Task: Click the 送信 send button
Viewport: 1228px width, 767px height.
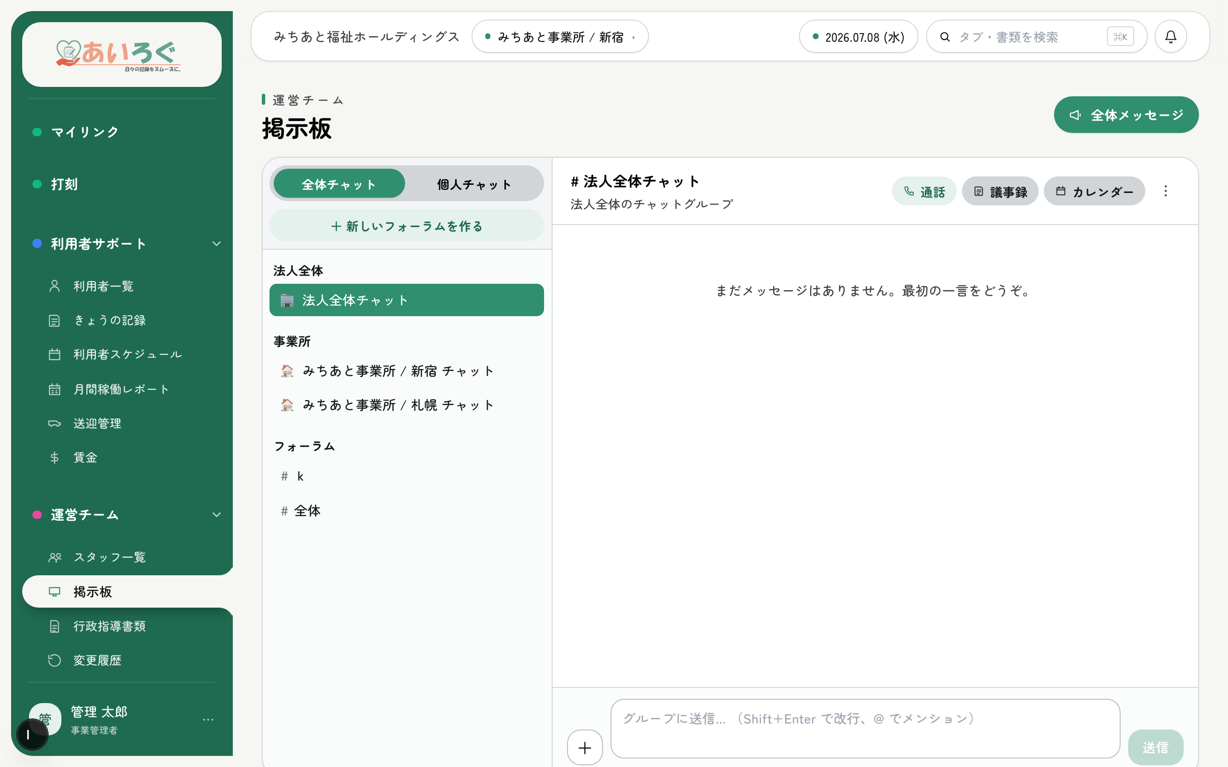Action: (1156, 747)
